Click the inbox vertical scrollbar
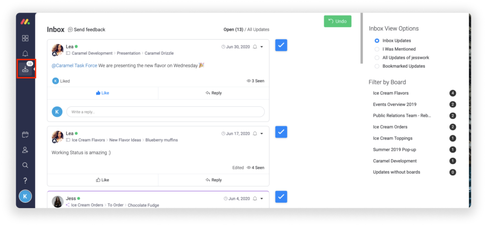 pyautogui.click(x=361, y=38)
